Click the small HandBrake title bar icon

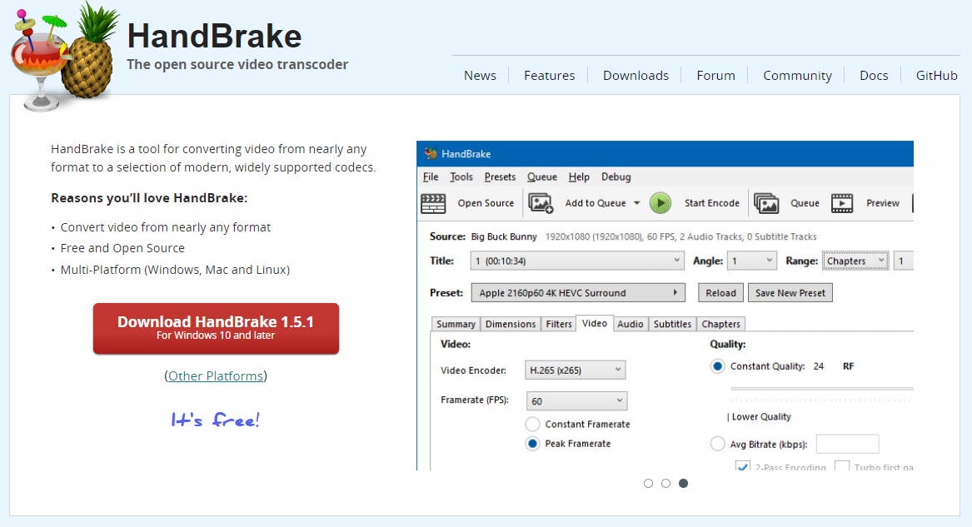pyautogui.click(x=431, y=154)
